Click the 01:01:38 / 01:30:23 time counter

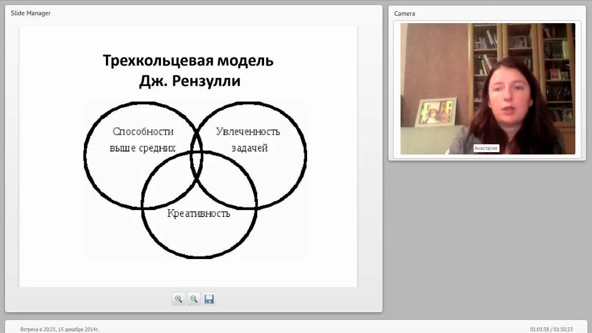click(551, 329)
